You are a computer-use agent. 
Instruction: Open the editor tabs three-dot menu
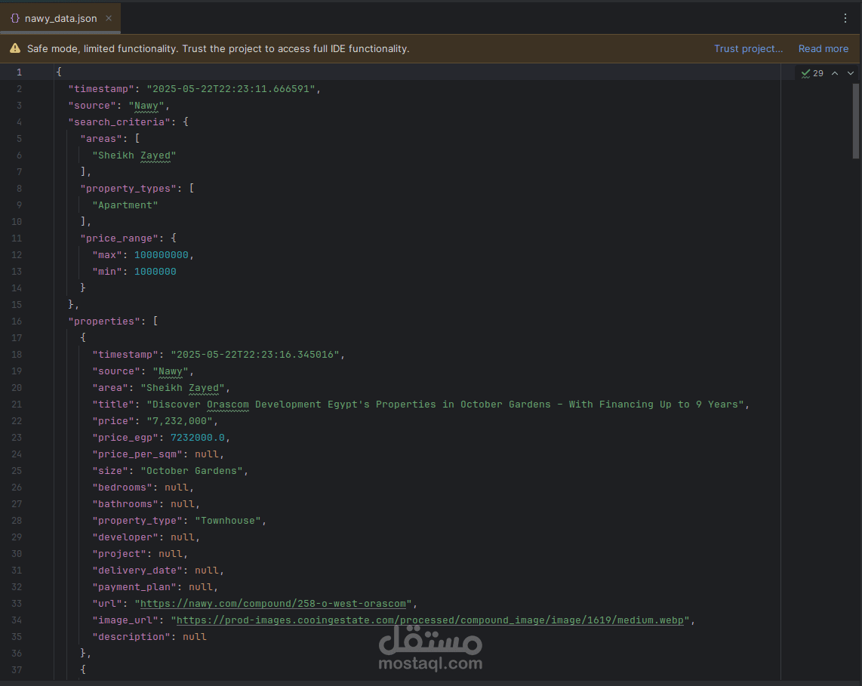point(845,18)
